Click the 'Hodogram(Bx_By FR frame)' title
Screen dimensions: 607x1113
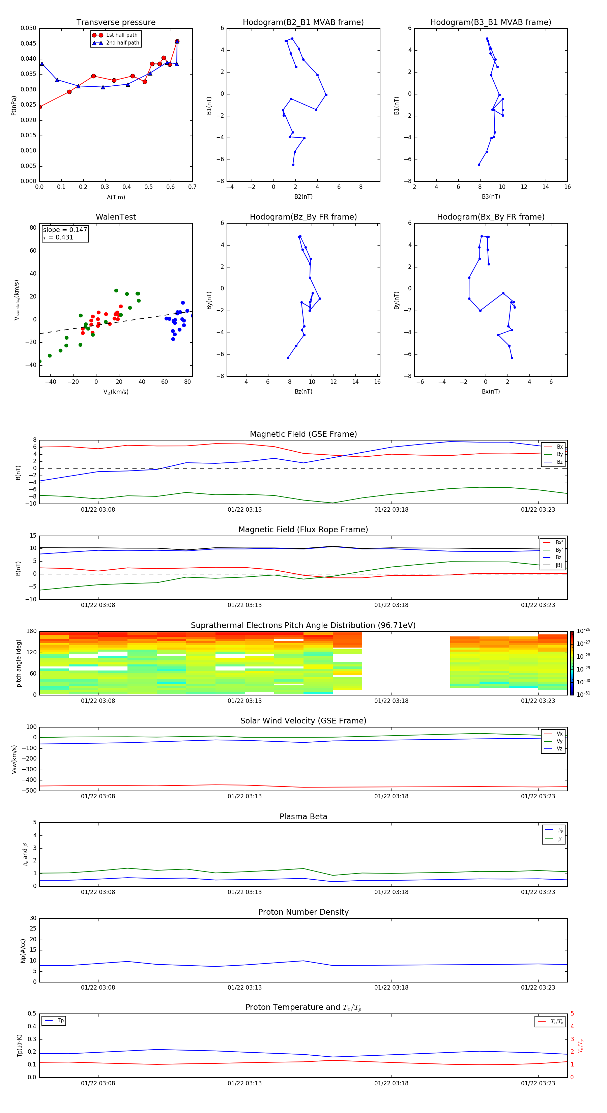click(x=491, y=217)
